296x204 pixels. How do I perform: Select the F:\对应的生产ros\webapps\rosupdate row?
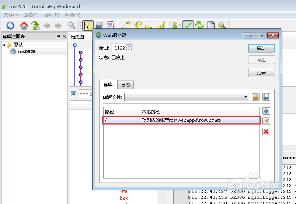[x=181, y=120]
